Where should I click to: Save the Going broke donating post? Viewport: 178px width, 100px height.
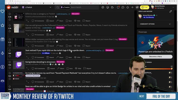point(70,69)
